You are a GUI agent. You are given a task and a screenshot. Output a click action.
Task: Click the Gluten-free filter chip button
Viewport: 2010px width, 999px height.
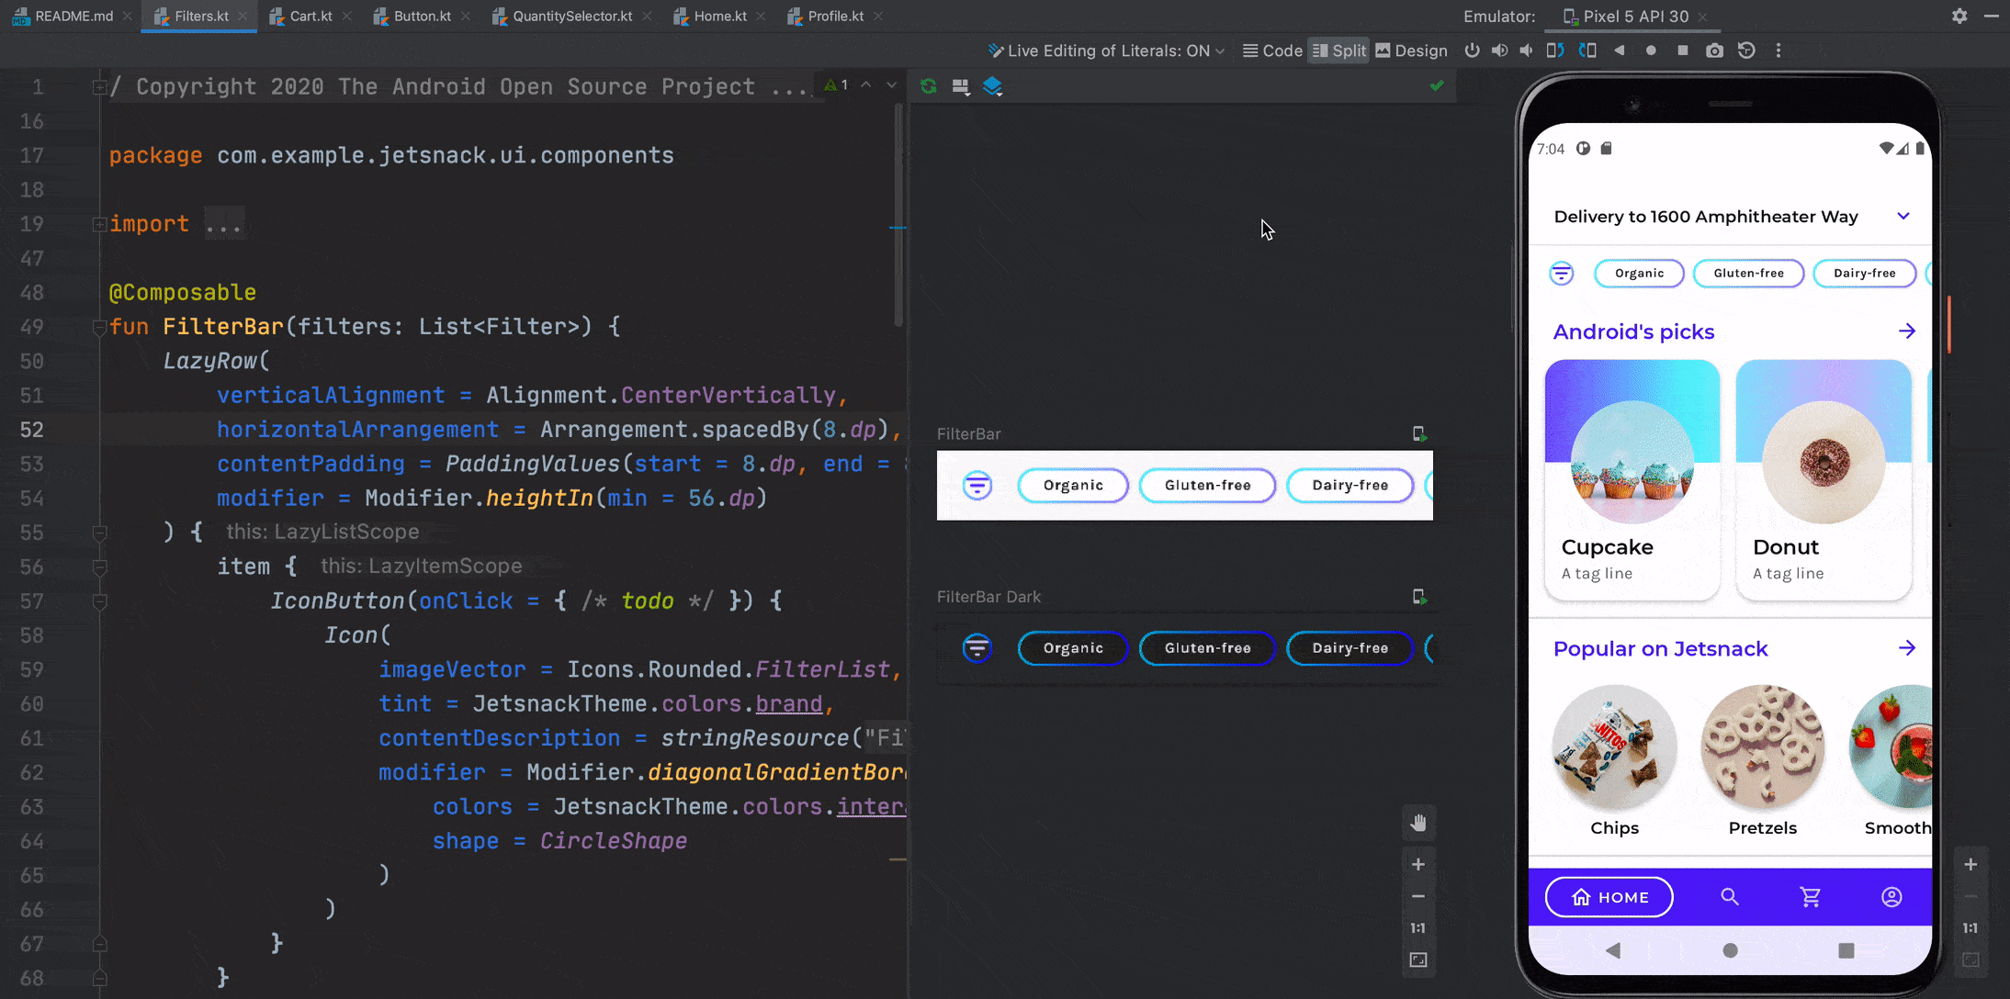1207,484
